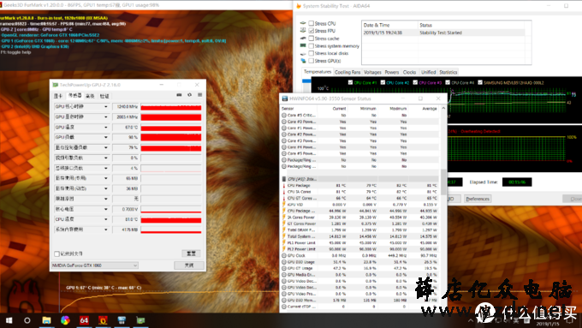Click GPU 温度 red sensor graph in GPU-Z
Screen dimensions: 582x328
click(x=171, y=128)
